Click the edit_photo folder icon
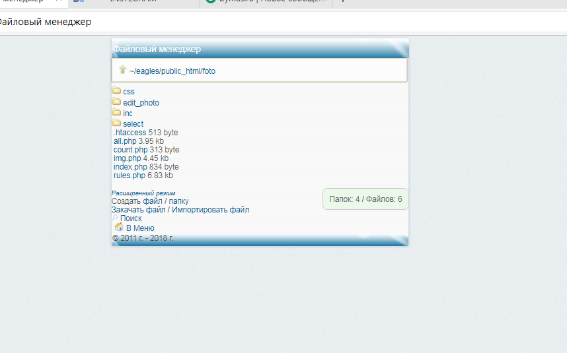Image resolution: width=567 pixels, height=353 pixels. click(x=116, y=102)
